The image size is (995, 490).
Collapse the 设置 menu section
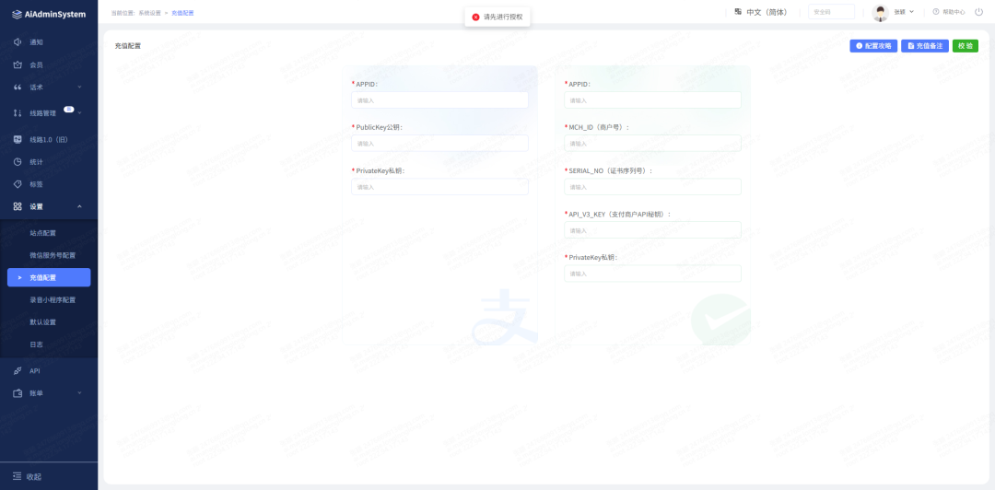coord(79,206)
